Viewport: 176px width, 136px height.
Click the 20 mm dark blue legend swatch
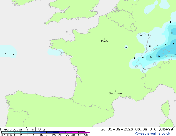point(49,132)
